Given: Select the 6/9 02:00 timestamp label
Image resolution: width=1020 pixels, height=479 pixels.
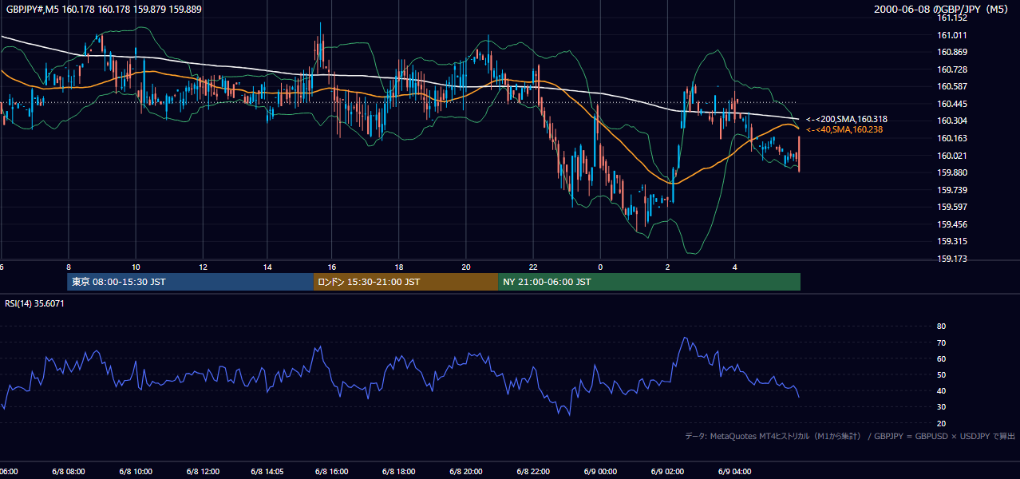Looking at the screenshot, I should click(x=667, y=472).
